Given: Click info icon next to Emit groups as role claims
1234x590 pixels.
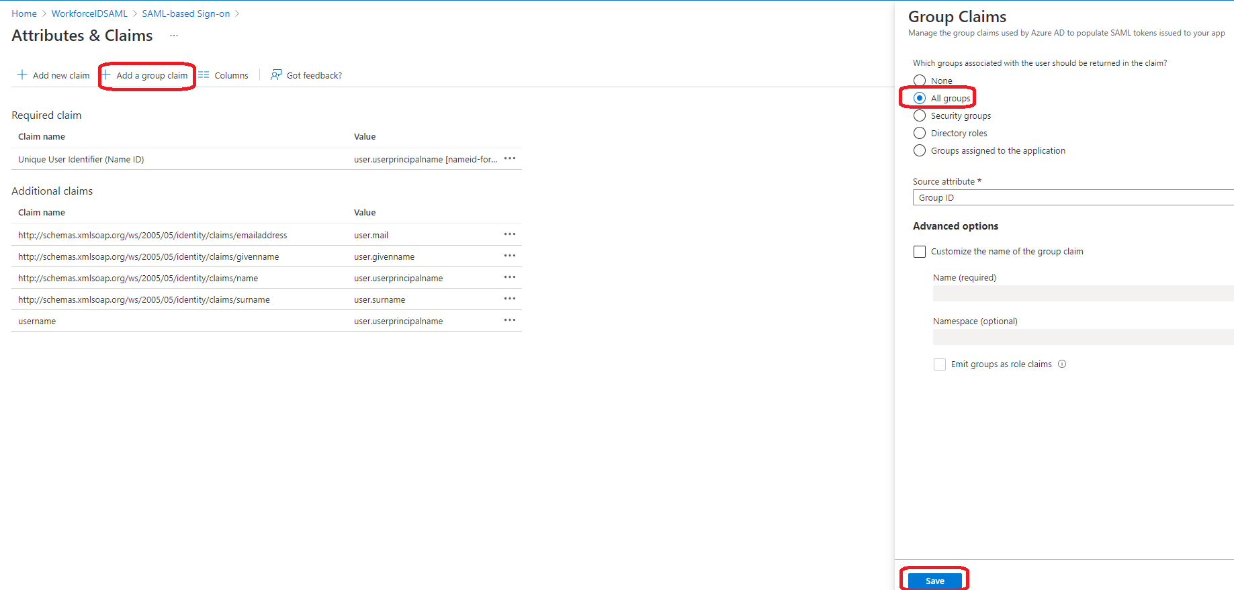Looking at the screenshot, I should tap(1062, 364).
